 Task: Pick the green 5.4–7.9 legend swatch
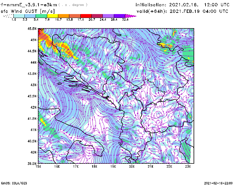(42, 16)
